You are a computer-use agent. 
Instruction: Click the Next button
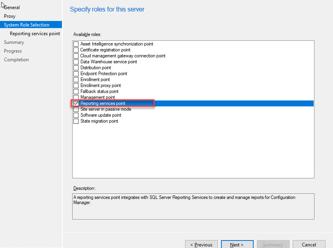tap(237, 244)
